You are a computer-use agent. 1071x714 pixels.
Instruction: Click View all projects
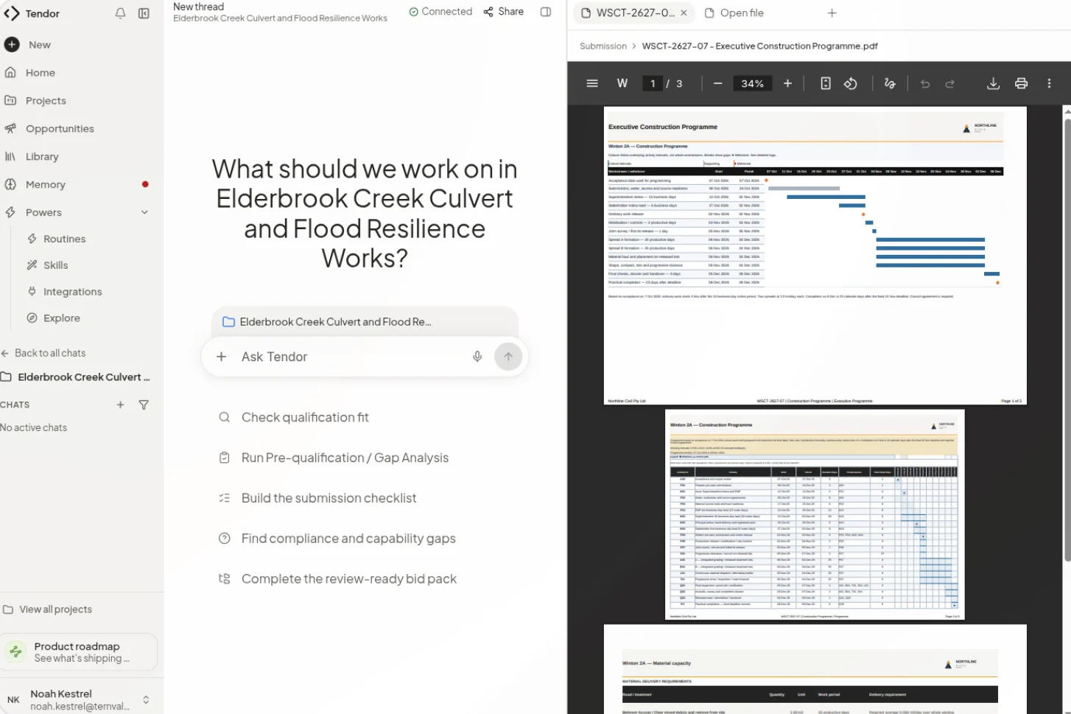48,609
